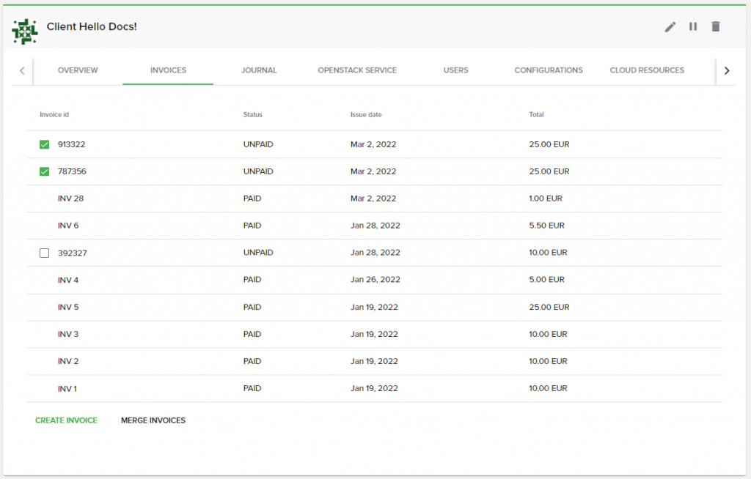Click the Merge Invoices button
Viewport: 751px width, 479px height.
pos(153,420)
